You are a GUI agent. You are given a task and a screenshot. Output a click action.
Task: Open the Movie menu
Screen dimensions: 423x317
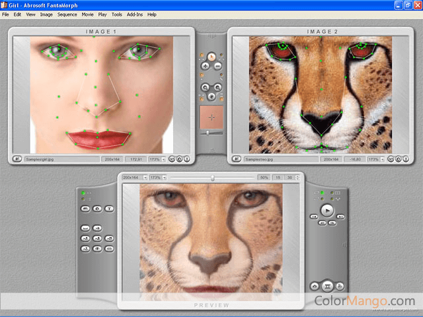[87, 15]
